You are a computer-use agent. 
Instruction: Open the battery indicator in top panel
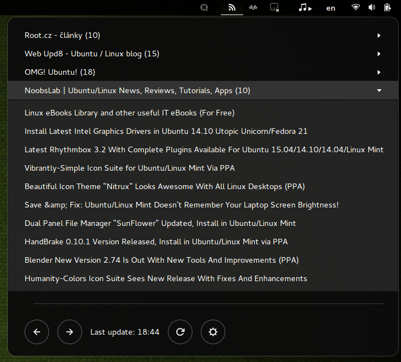pos(388,7)
